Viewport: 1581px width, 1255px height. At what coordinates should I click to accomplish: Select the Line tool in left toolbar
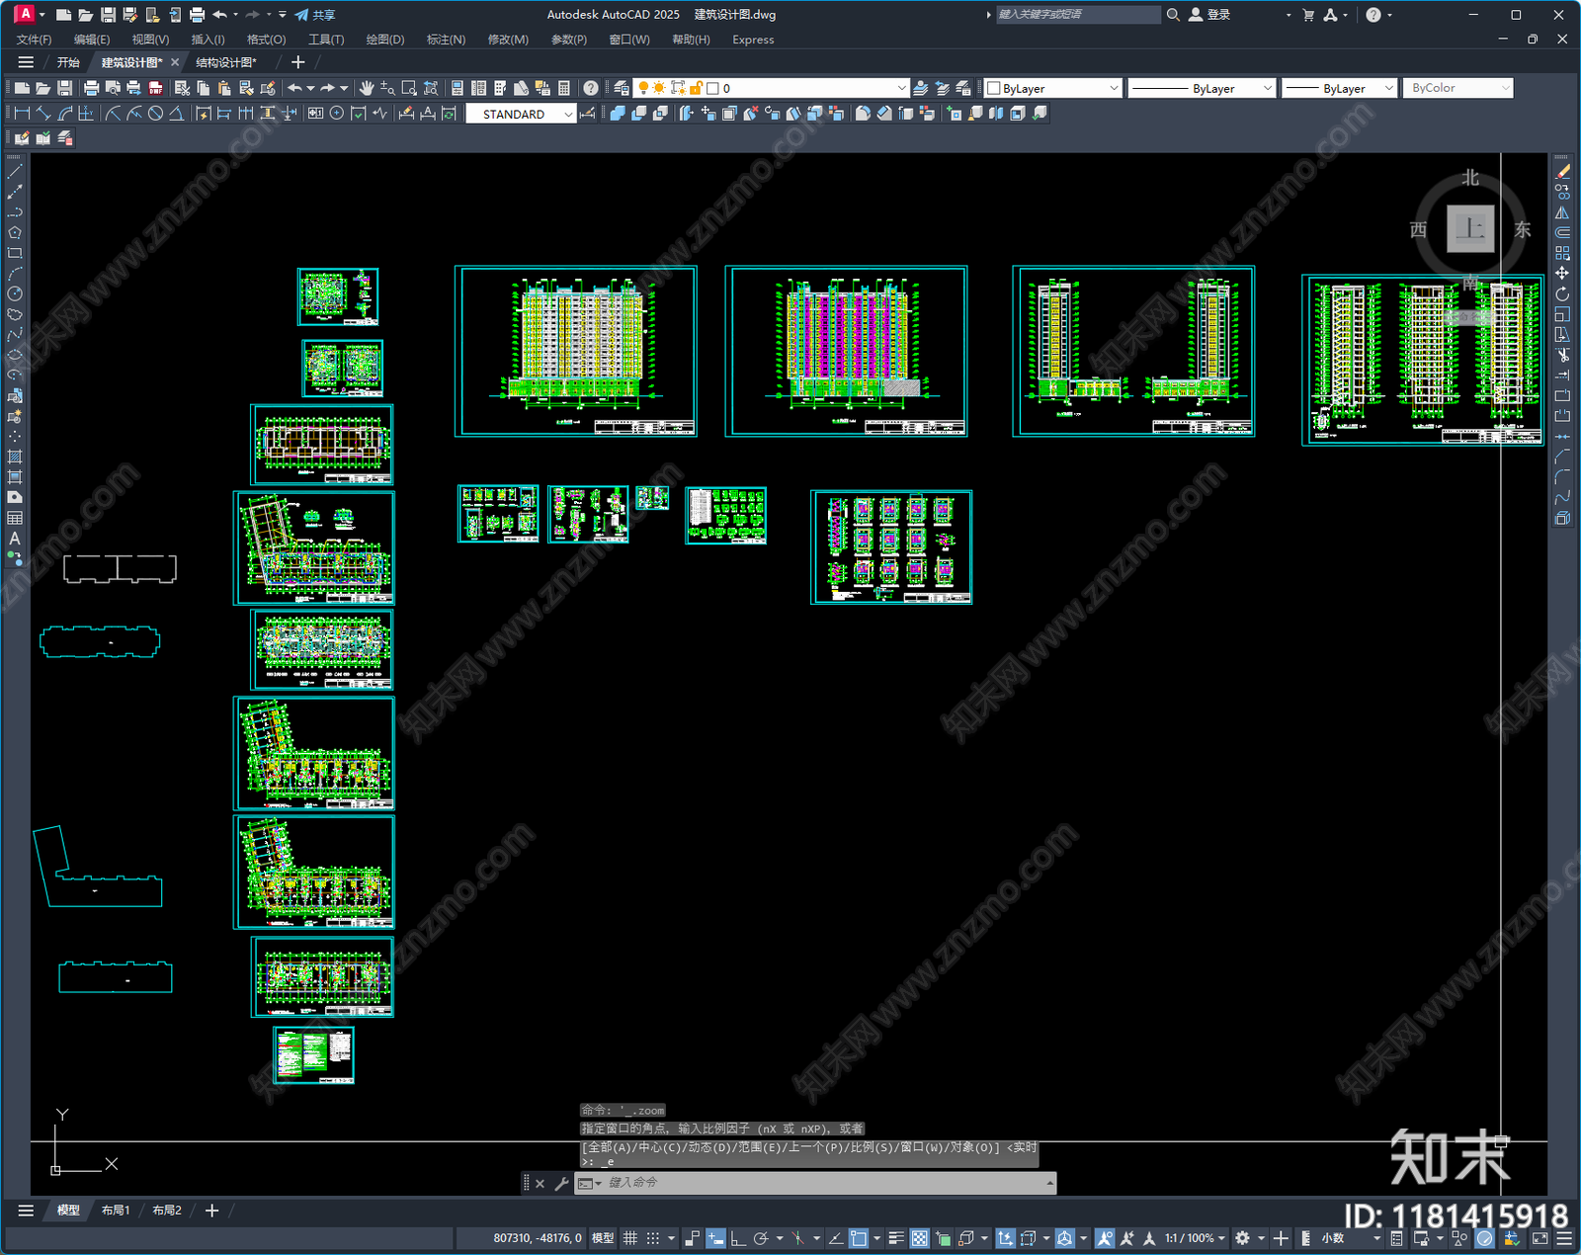[x=15, y=172]
